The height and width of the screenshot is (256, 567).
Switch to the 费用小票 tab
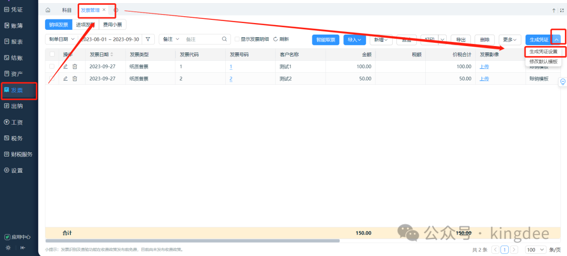point(112,24)
